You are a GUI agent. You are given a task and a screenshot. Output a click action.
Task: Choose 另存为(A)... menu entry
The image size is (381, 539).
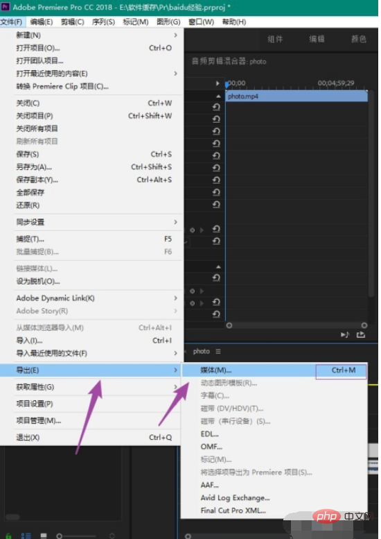91,167
